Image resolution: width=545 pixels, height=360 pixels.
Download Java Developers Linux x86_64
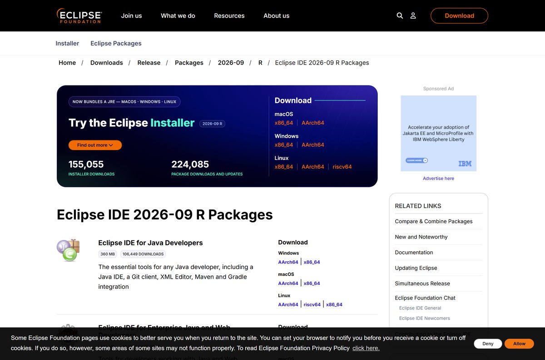(x=334, y=305)
